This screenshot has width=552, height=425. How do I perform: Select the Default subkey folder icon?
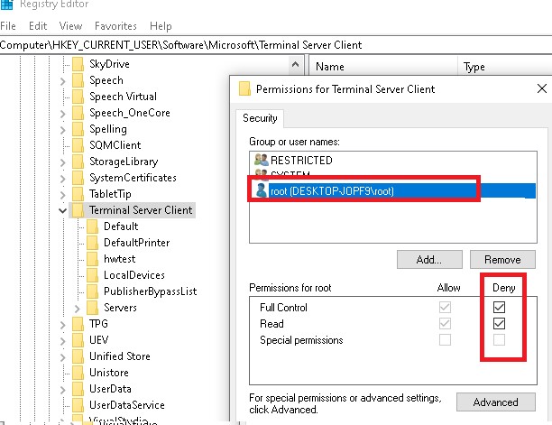pyautogui.click(x=93, y=226)
